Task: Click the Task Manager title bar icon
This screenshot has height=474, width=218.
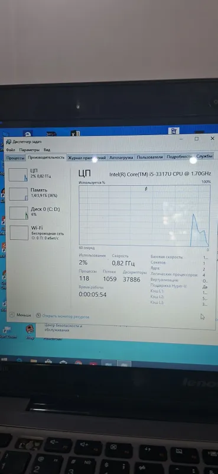Action: click(8, 142)
